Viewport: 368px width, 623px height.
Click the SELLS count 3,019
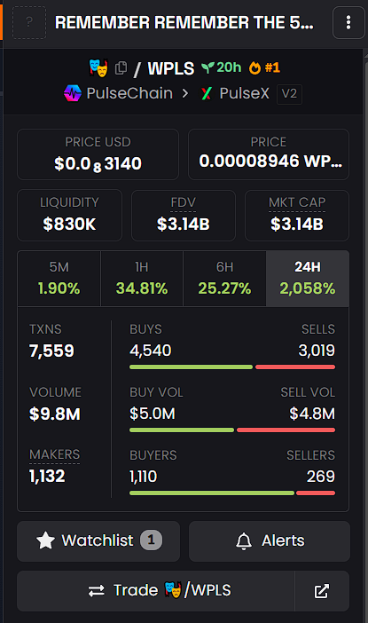pos(317,351)
